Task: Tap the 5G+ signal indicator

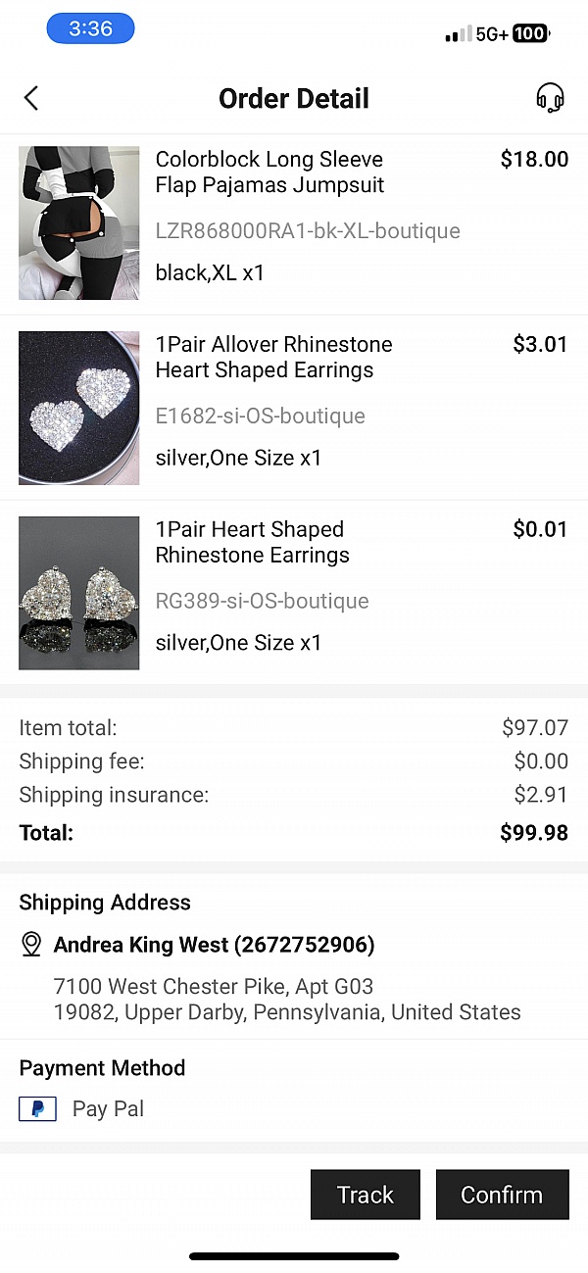Action: coord(492,34)
